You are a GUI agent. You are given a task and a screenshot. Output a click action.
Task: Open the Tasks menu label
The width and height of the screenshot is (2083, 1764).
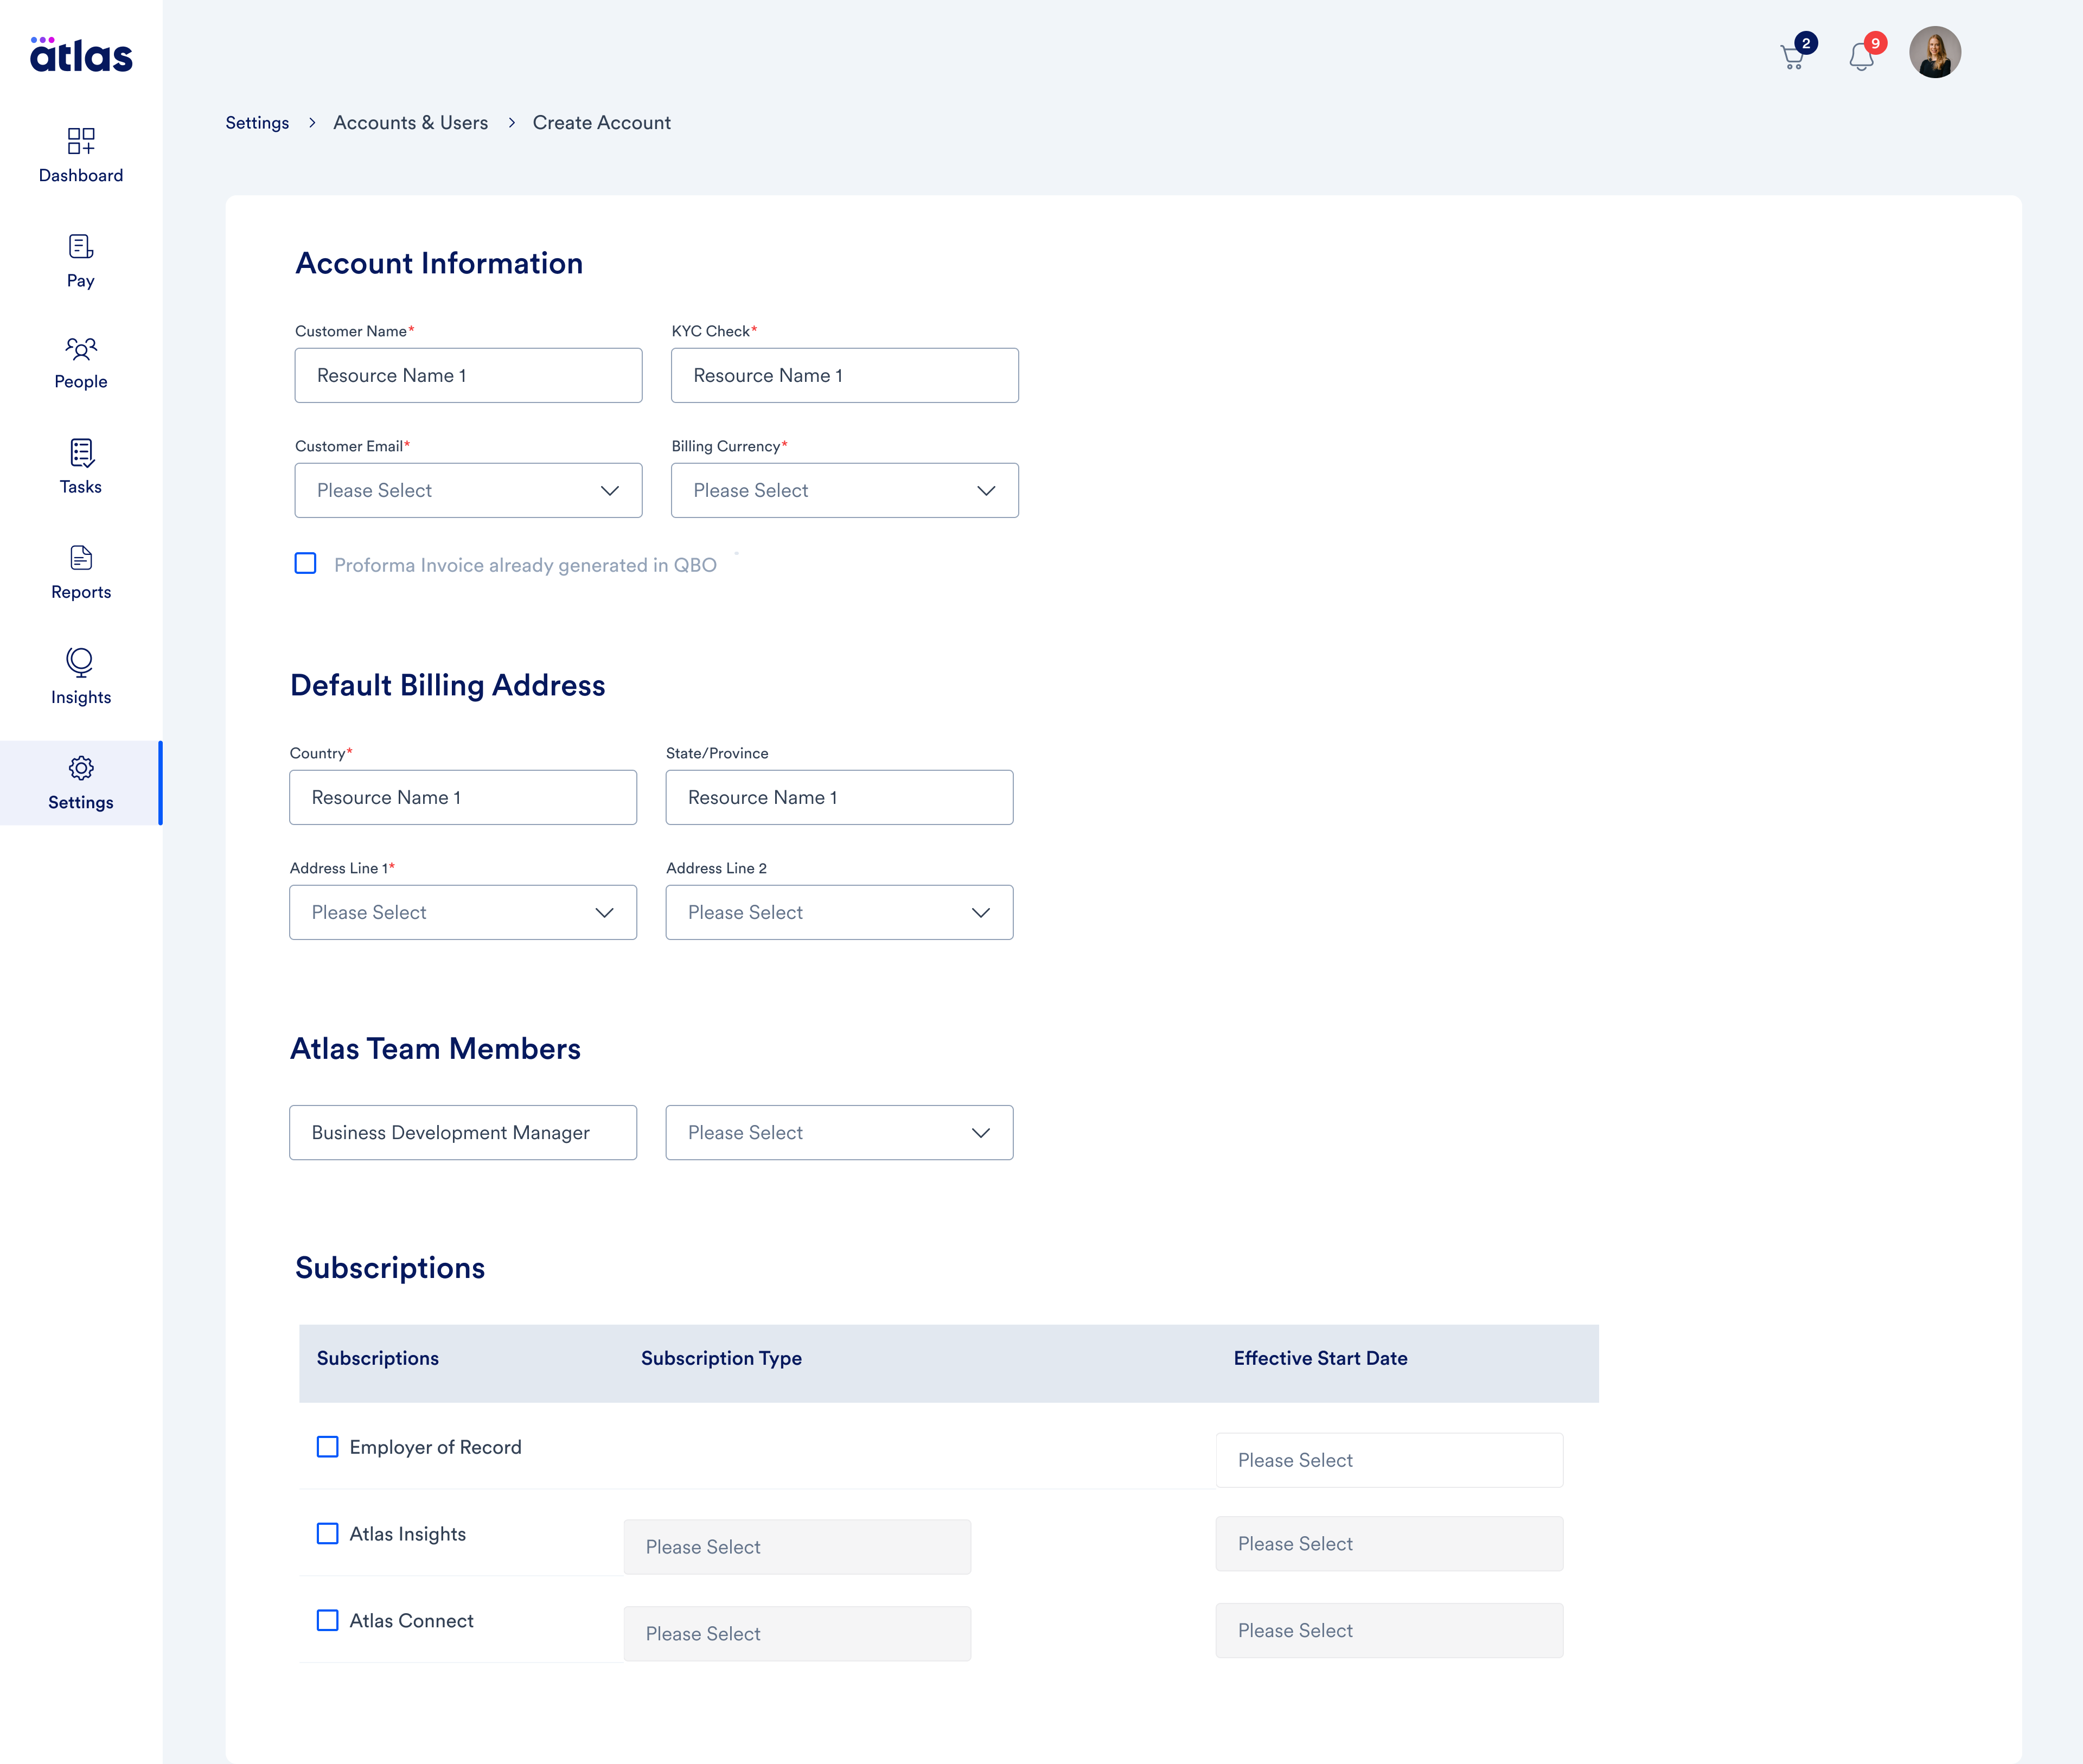(81, 487)
